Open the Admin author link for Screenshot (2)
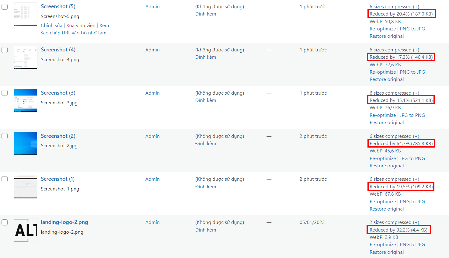449x258 pixels. pos(152,136)
